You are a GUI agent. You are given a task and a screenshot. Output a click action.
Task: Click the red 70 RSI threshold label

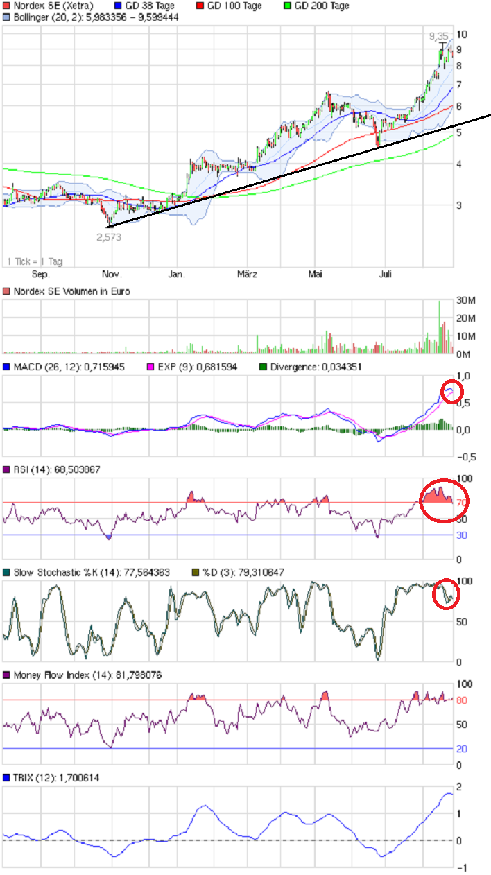tap(462, 502)
